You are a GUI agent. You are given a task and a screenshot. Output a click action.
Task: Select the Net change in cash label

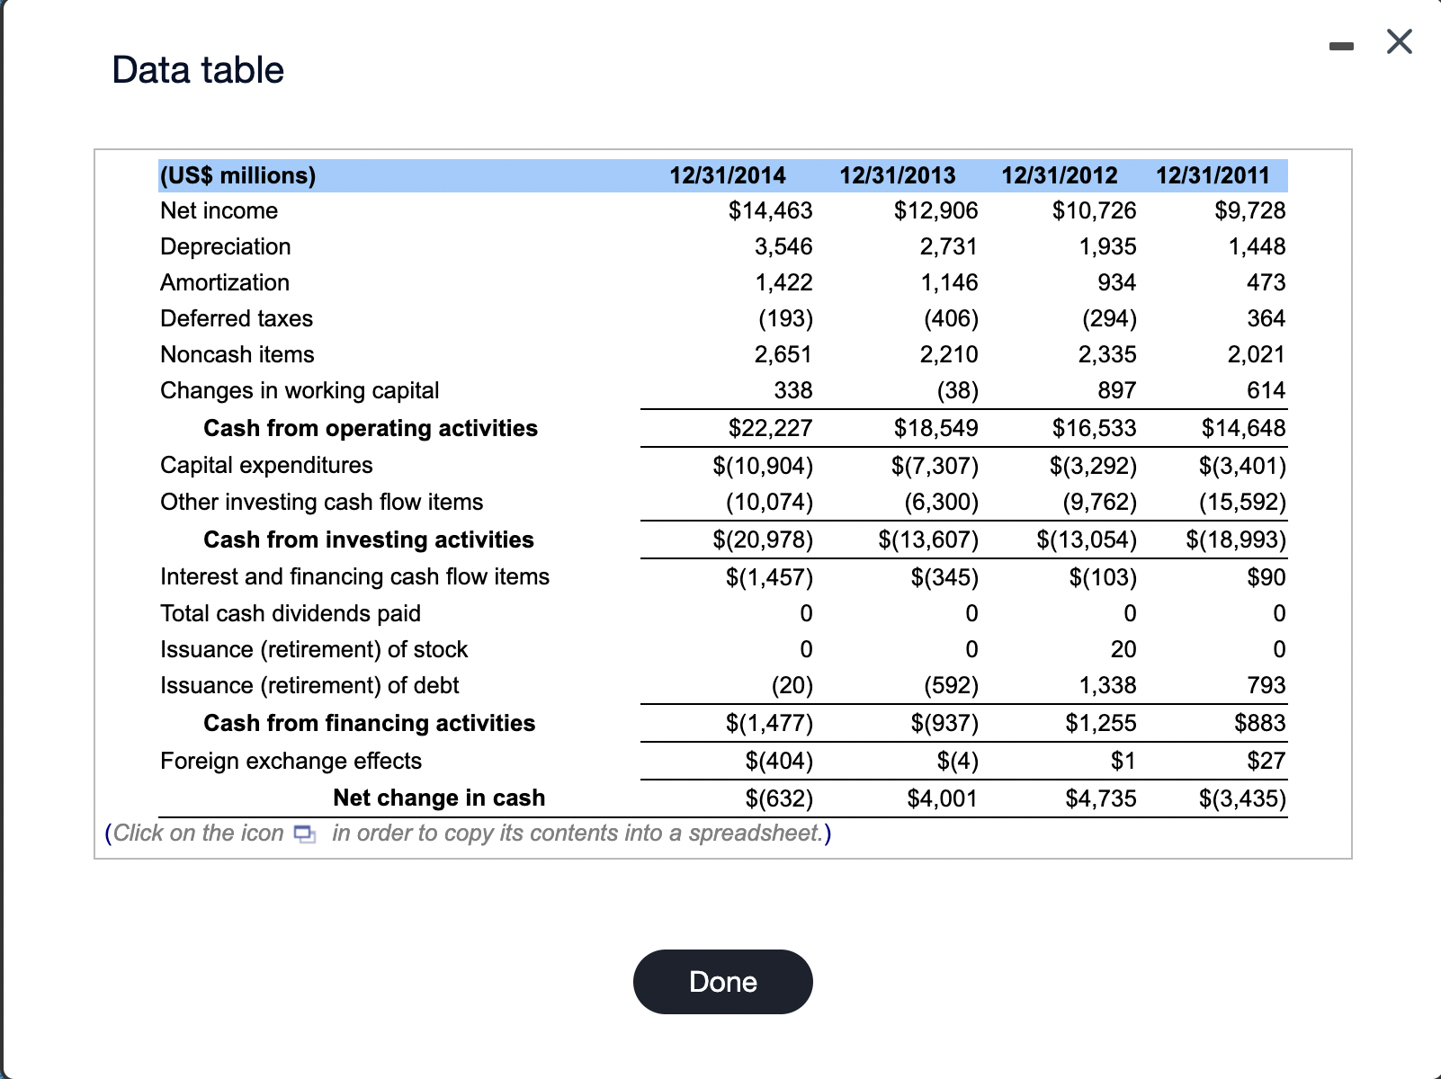438,798
